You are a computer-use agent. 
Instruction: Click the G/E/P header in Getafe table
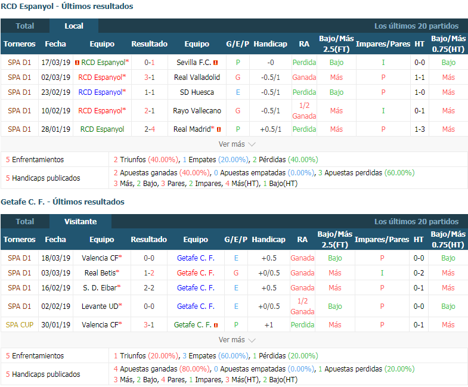point(236,240)
